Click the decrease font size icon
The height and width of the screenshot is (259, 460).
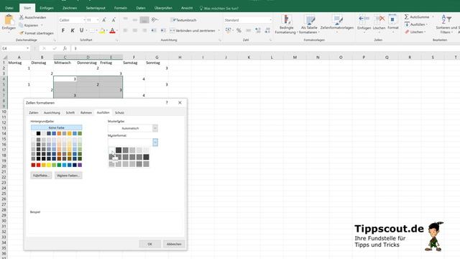point(114,20)
